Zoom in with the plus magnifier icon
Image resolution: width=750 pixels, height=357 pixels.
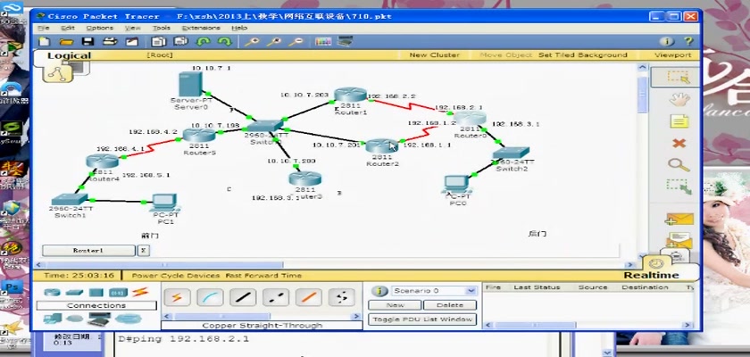(x=252, y=42)
